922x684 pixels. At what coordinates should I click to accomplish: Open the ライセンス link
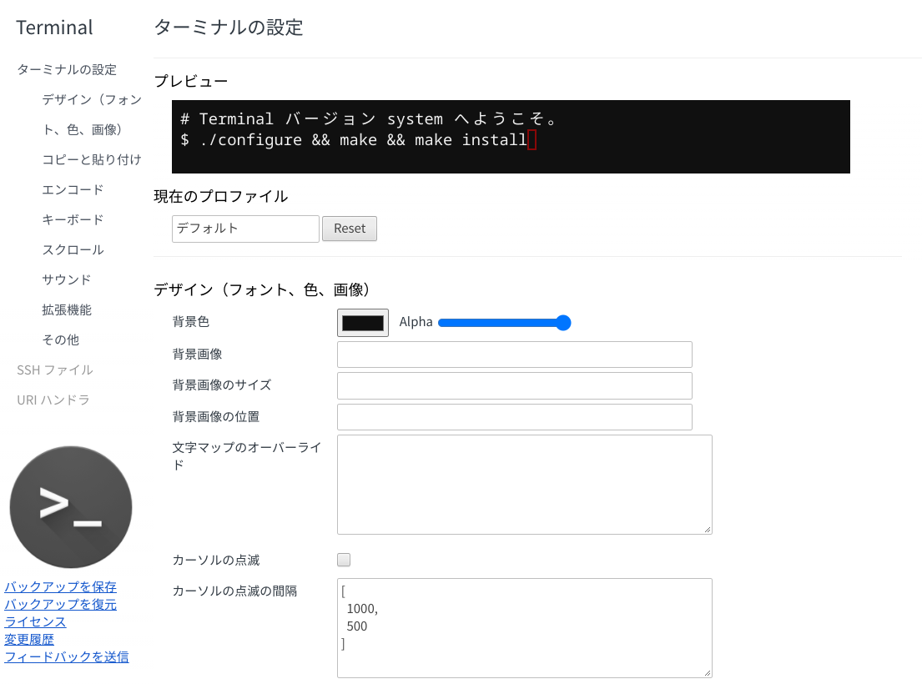[x=35, y=621]
